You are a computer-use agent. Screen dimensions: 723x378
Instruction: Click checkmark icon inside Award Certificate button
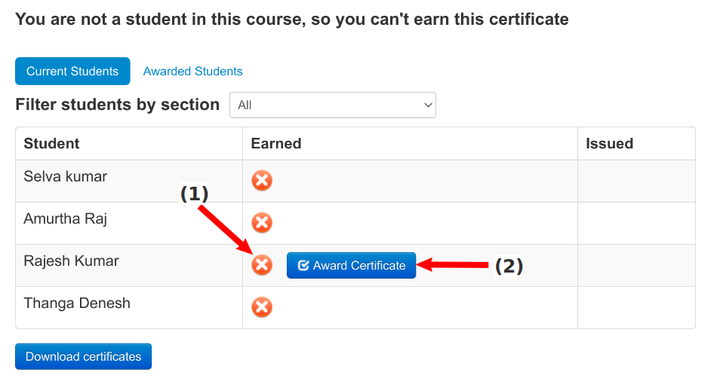tap(303, 265)
